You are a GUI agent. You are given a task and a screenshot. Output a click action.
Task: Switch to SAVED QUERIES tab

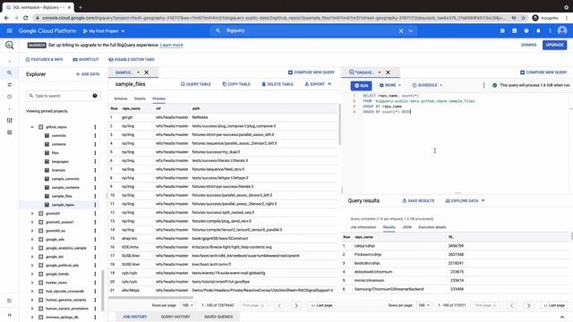(x=218, y=317)
